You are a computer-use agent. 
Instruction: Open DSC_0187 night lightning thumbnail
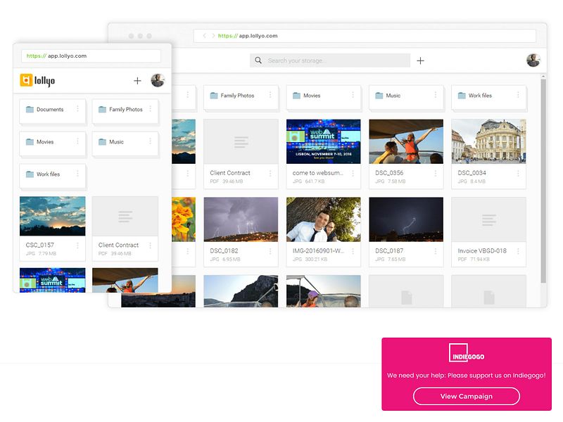tap(406, 219)
